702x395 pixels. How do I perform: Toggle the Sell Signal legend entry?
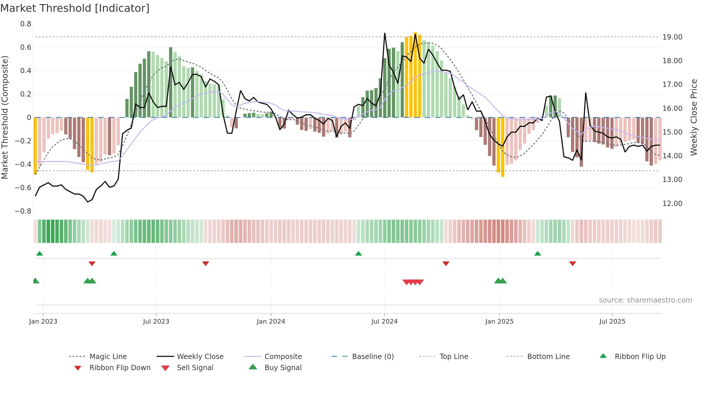click(187, 367)
